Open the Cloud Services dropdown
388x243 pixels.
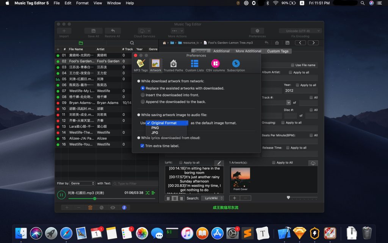pos(144,31)
